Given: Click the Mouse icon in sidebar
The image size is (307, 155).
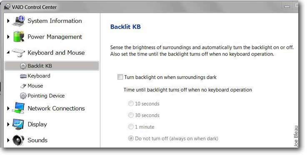Looking at the screenshot, I should [x=23, y=86].
